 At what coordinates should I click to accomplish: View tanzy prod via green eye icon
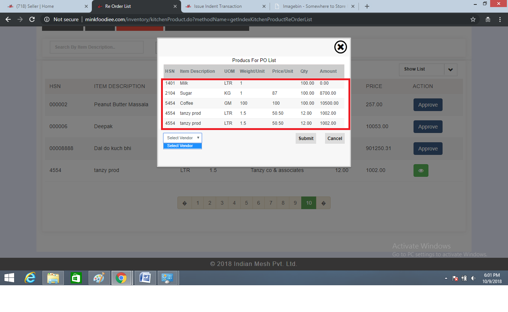click(x=421, y=170)
